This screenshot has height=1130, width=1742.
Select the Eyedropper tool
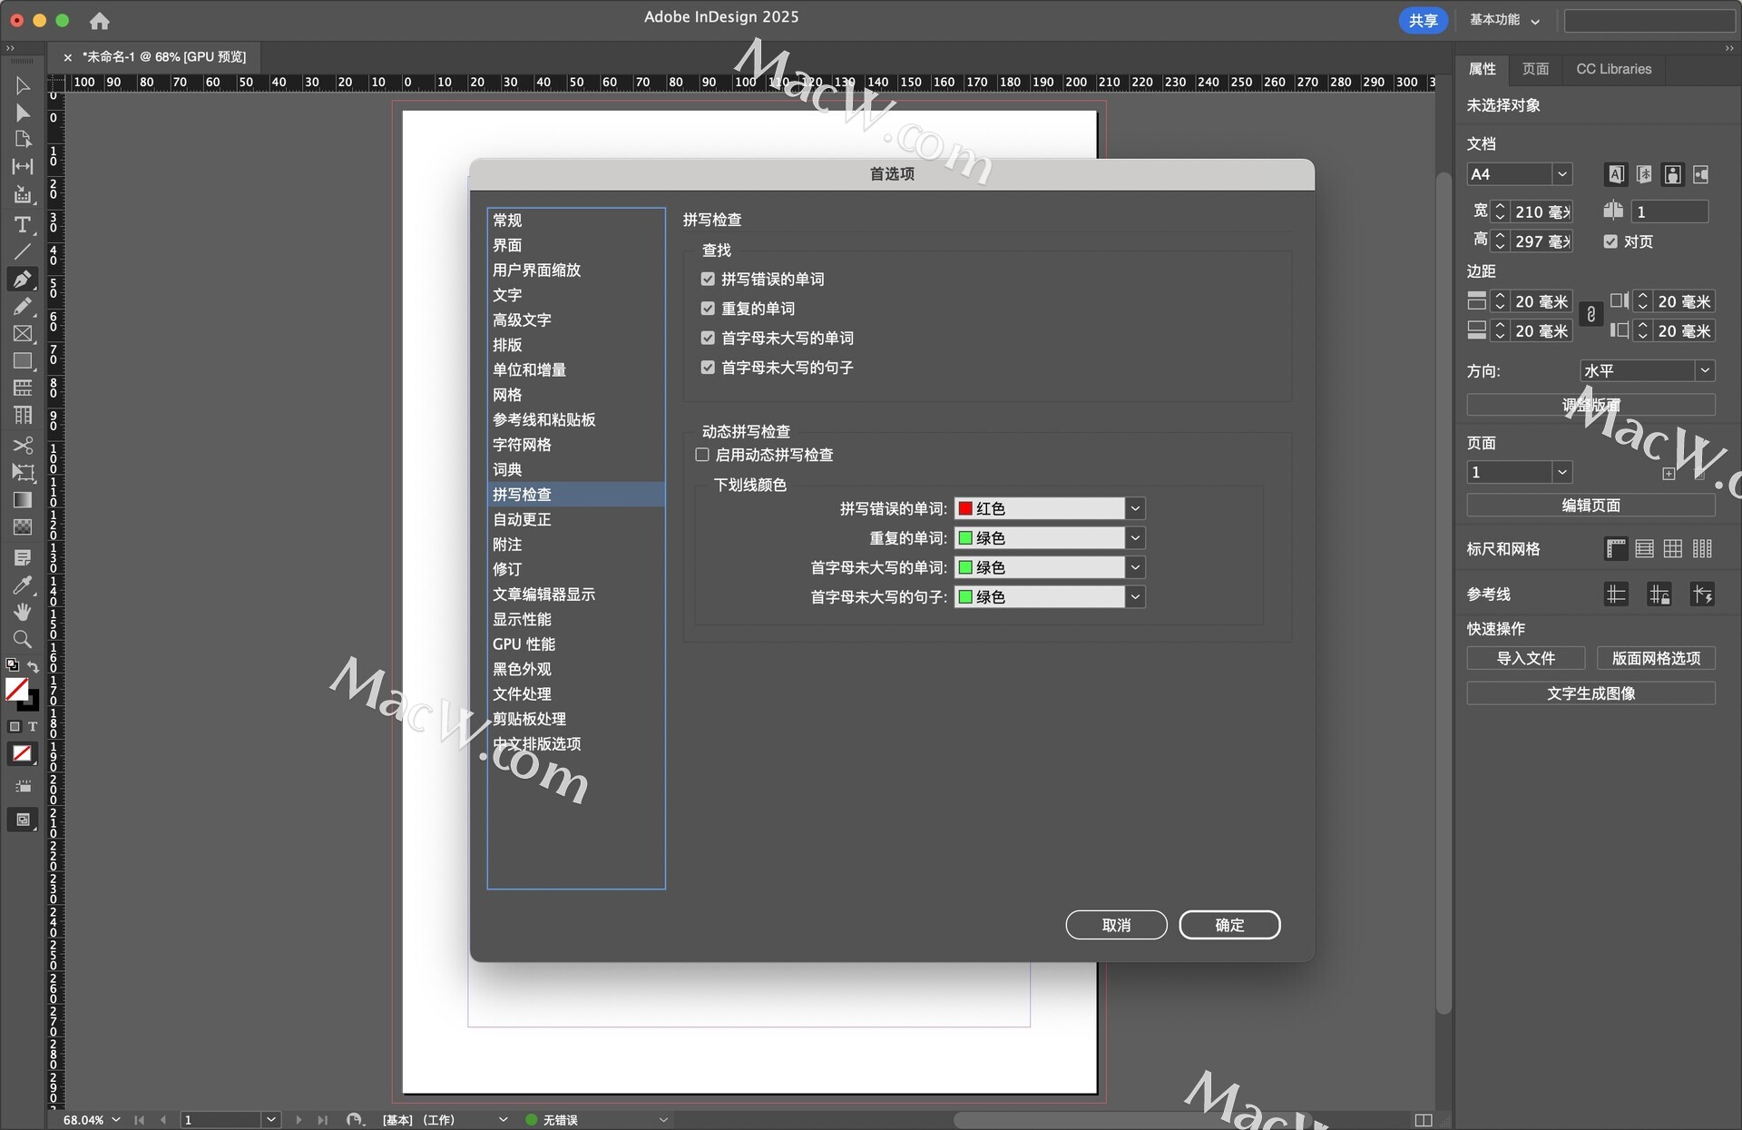[x=23, y=585]
